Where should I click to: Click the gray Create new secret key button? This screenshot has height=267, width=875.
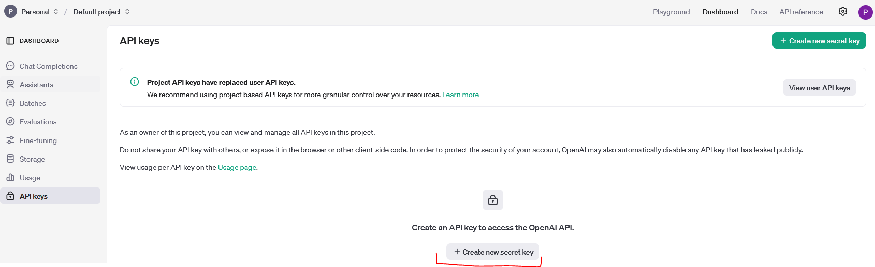pos(493,252)
